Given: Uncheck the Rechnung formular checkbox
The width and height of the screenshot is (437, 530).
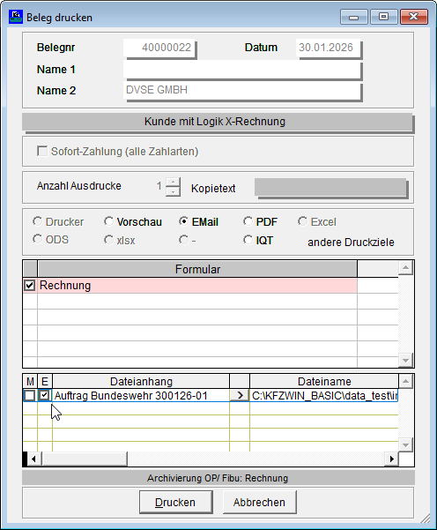Looking at the screenshot, I should [x=30, y=285].
